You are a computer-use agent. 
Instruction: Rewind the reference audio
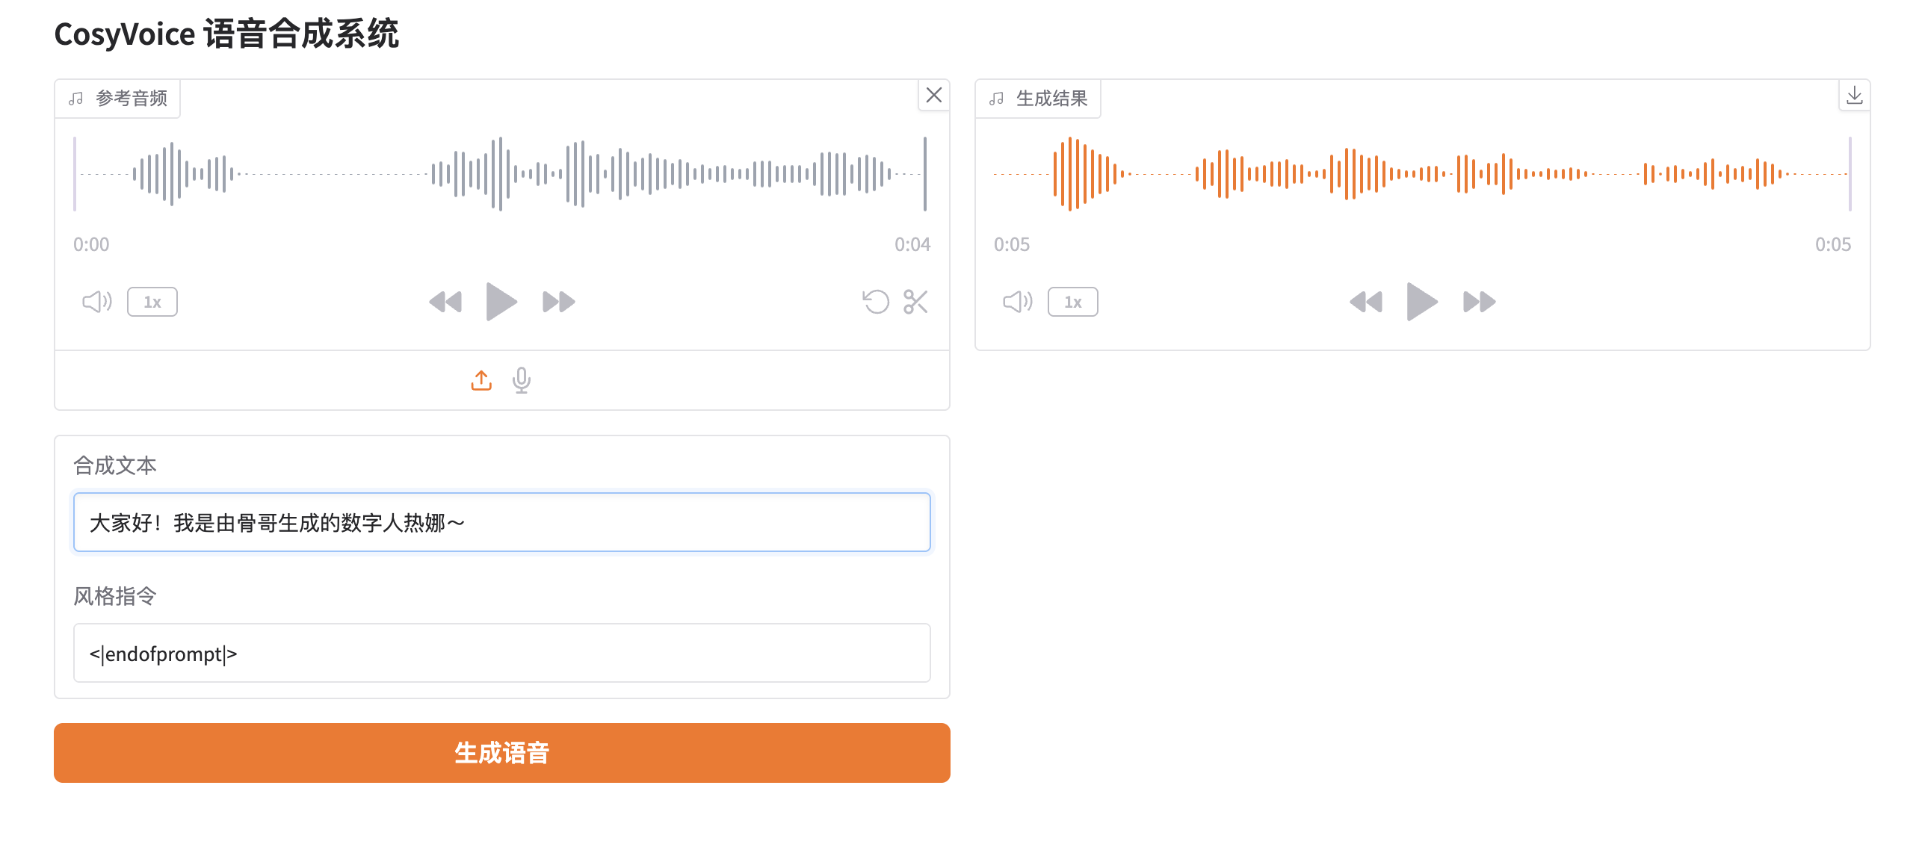click(445, 302)
